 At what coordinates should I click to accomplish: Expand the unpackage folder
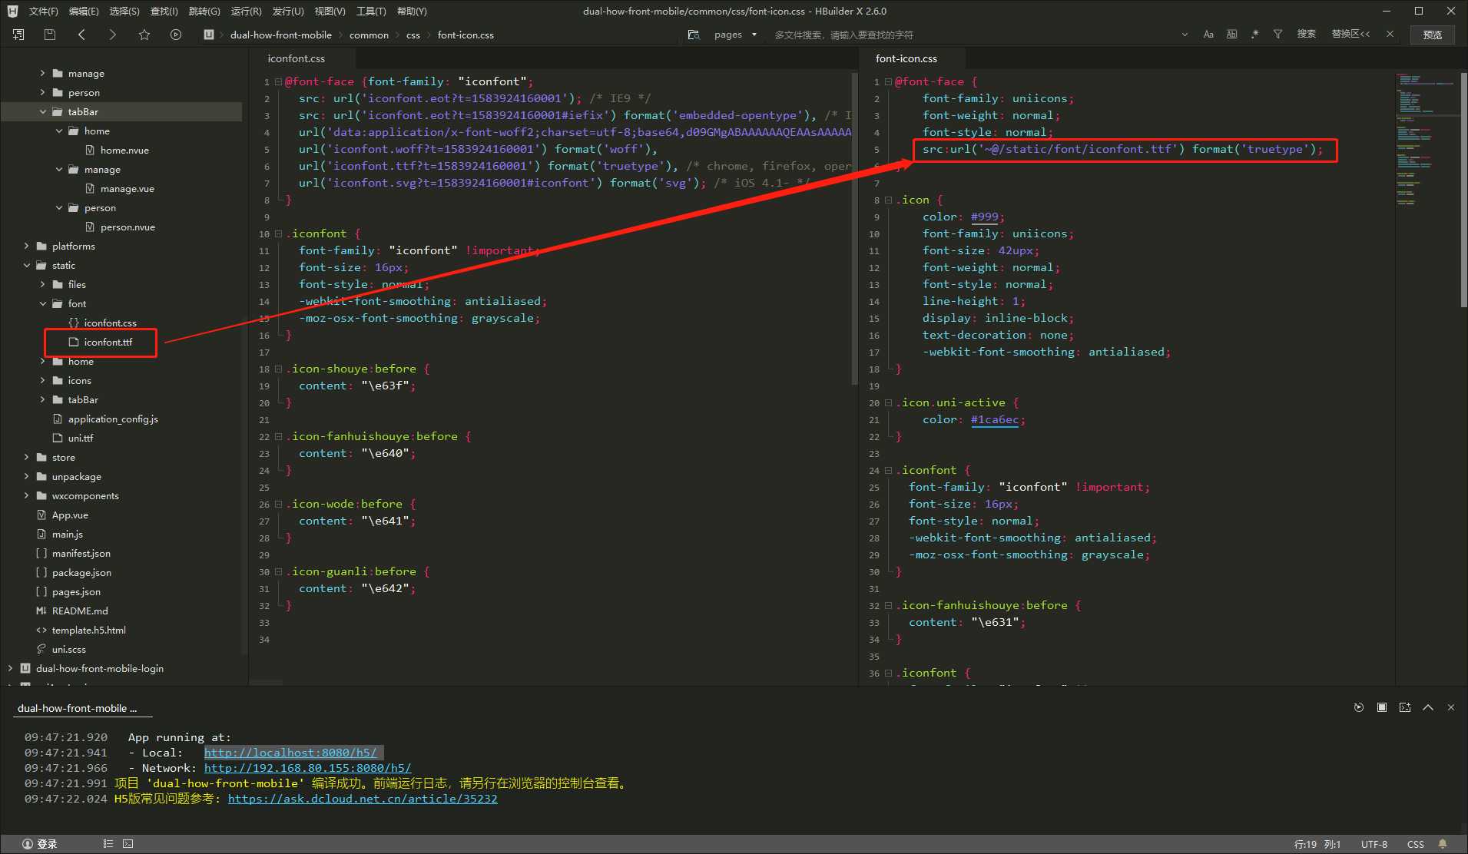point(27,476)
